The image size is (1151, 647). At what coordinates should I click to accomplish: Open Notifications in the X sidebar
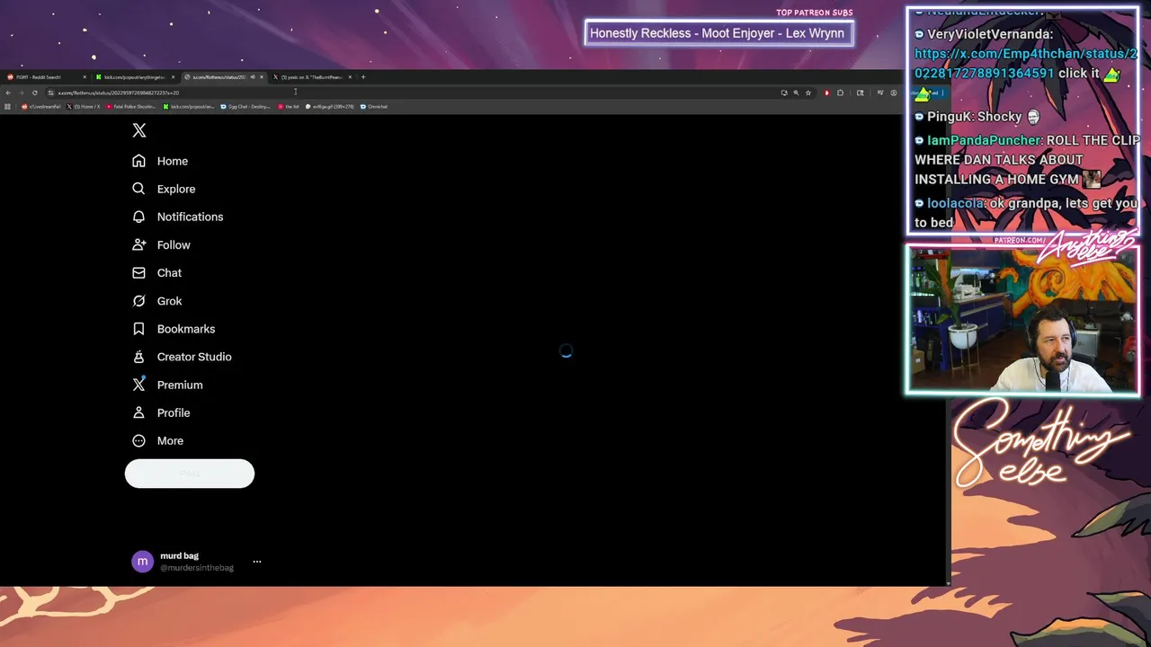click(177, 217)
